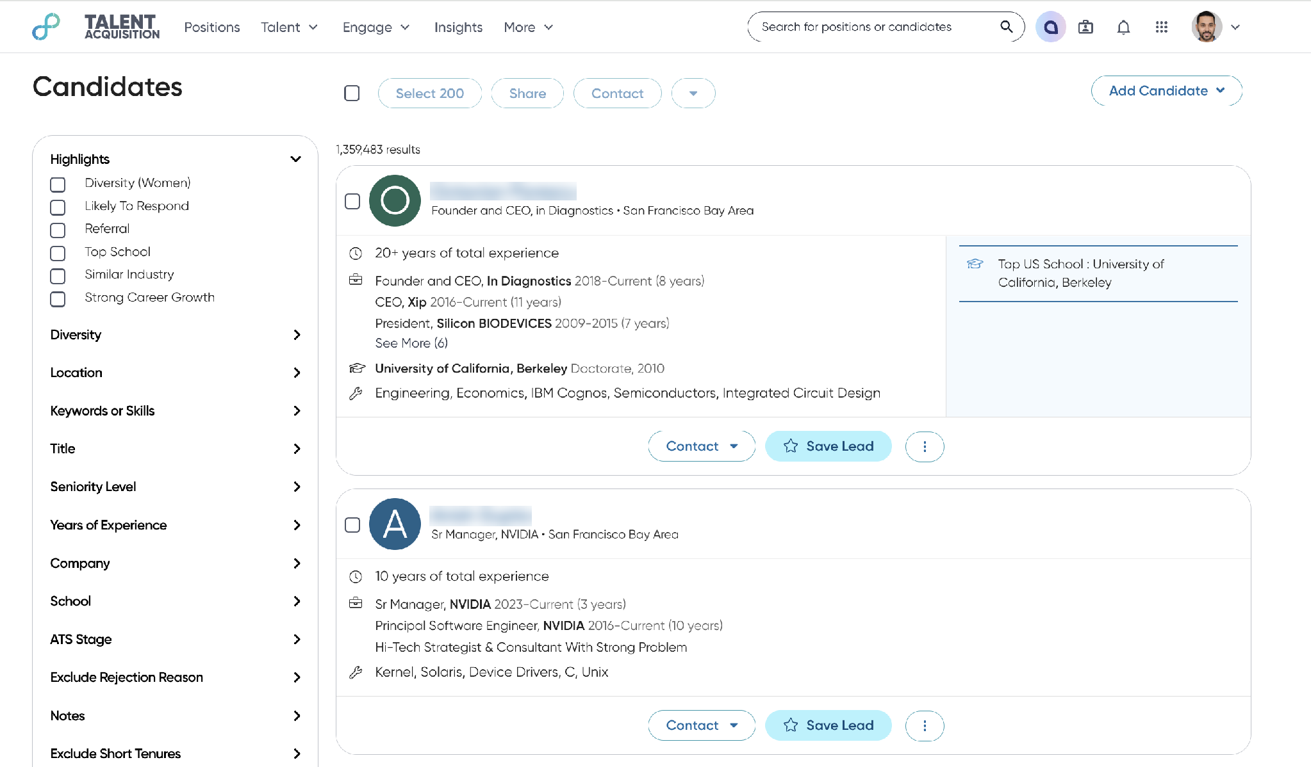Viewport: 1311px width, 767px height.
Task: Open the Talent menu
Action: pos(289,27)
